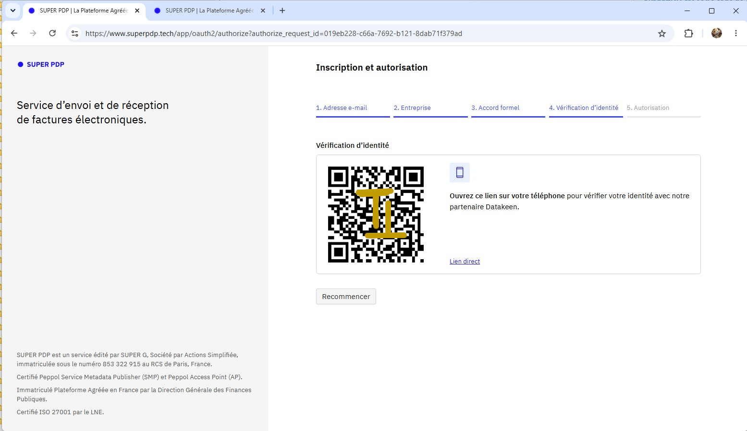The height and width of the screenshot is (431, 747).
Task: Open a new browser tab
Action: click(x=282, y=11)
